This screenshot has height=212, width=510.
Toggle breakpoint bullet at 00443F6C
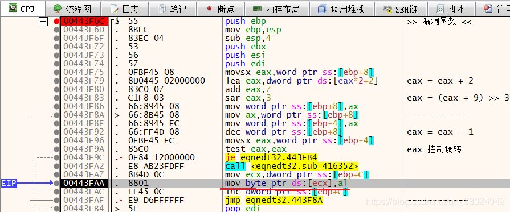tap(56, 22)
